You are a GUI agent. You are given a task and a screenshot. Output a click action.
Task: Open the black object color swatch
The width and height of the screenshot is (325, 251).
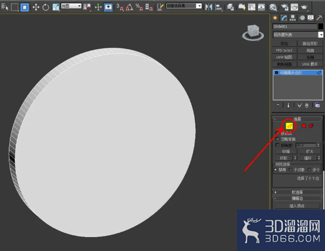pos(320,26)
